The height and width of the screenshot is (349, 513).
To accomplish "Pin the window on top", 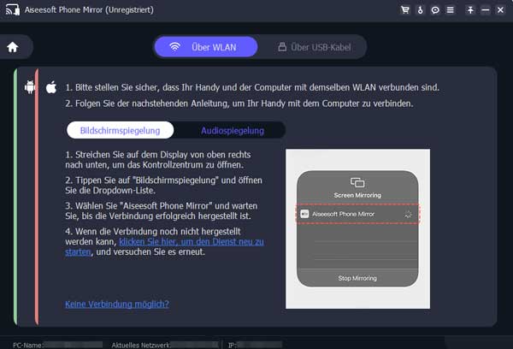I will click(x=469, y=10).
